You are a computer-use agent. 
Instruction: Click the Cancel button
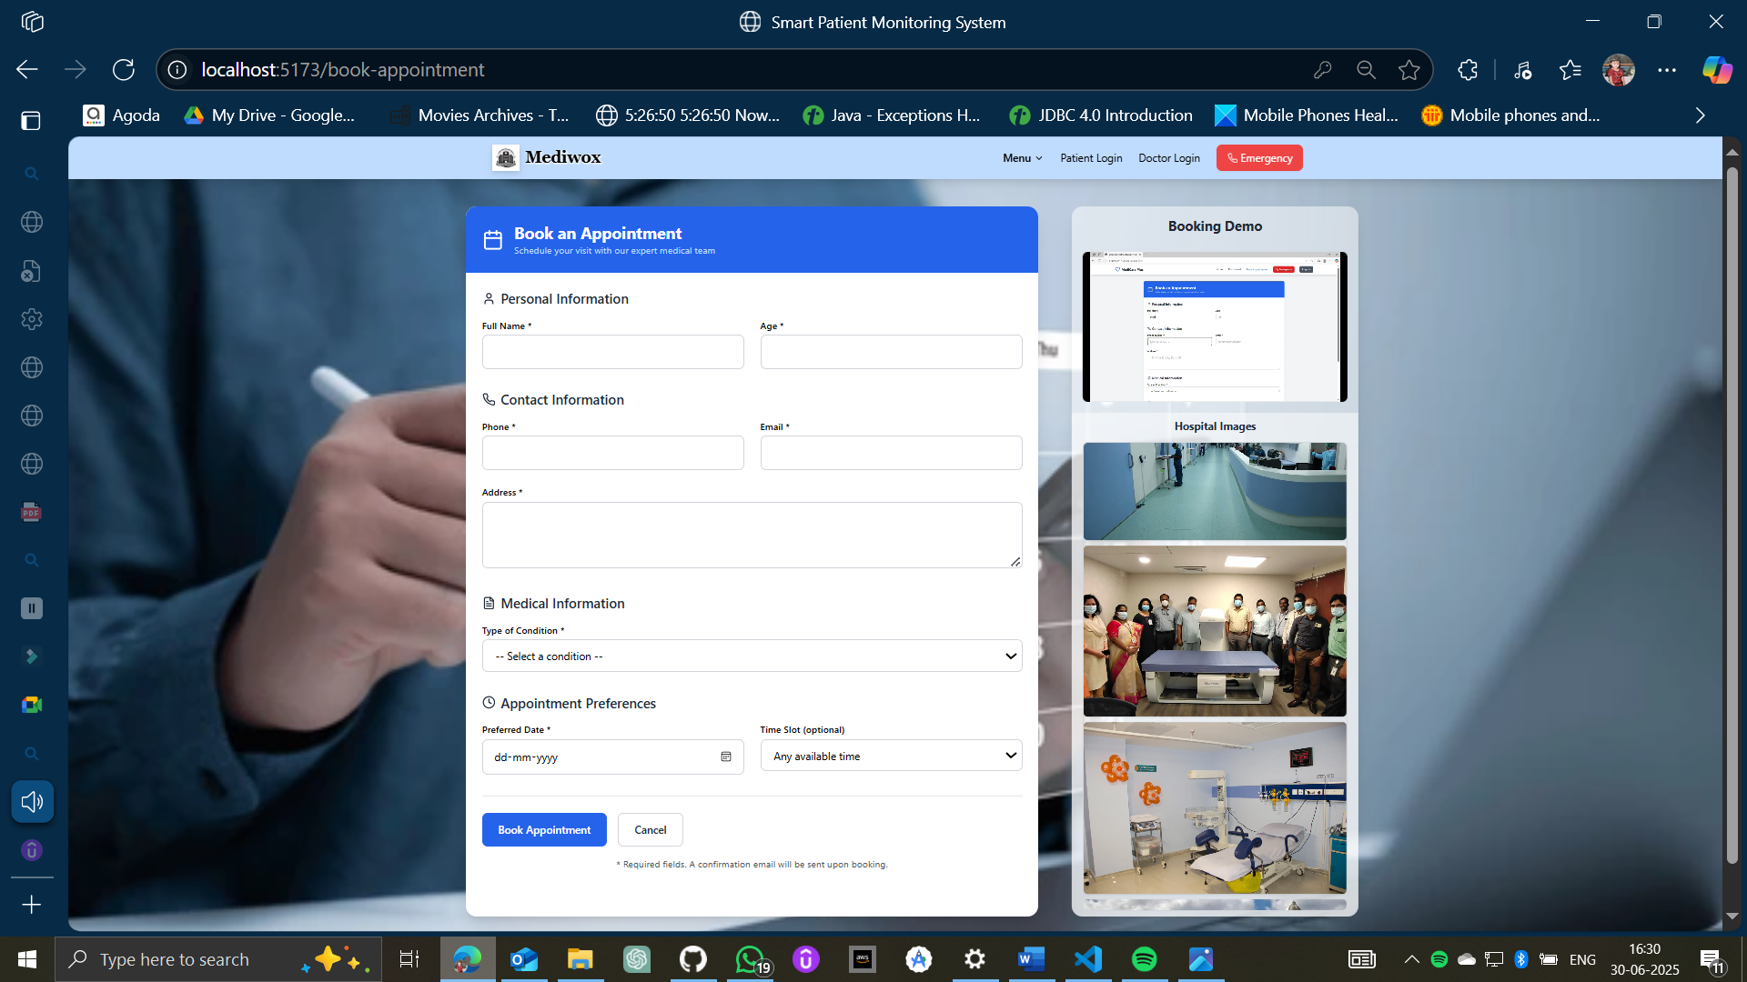[650, 829]
